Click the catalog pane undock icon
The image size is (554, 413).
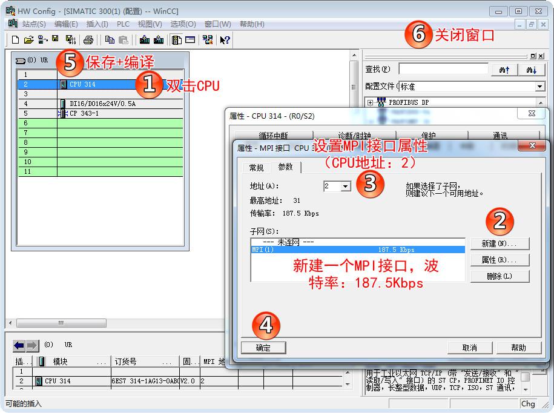(x=533, y=56)
